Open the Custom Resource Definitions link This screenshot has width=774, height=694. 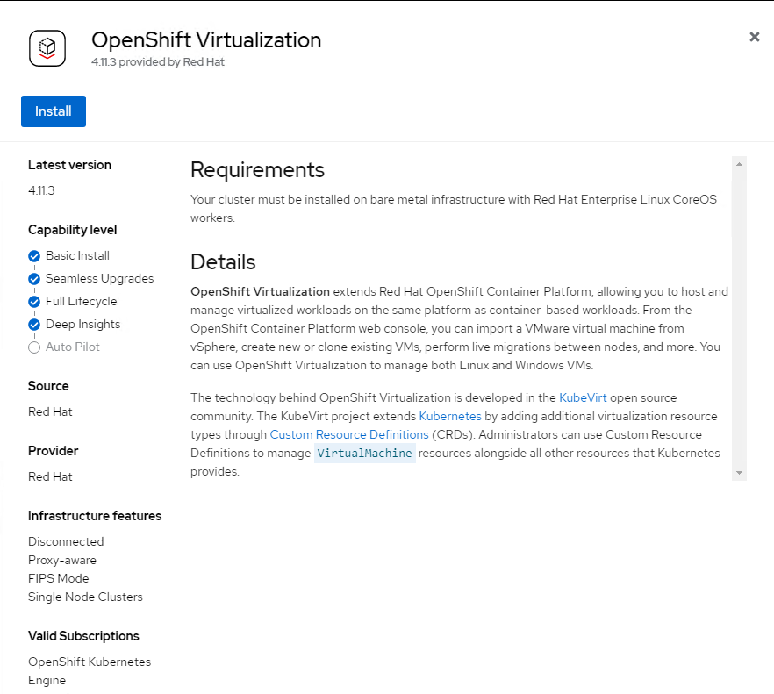tap(349, 434)
